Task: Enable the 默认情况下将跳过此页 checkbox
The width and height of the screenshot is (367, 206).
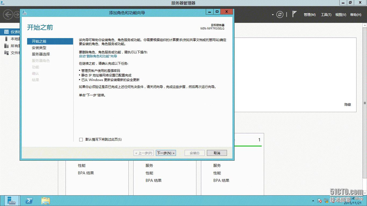Action: (x=81, y=139)
